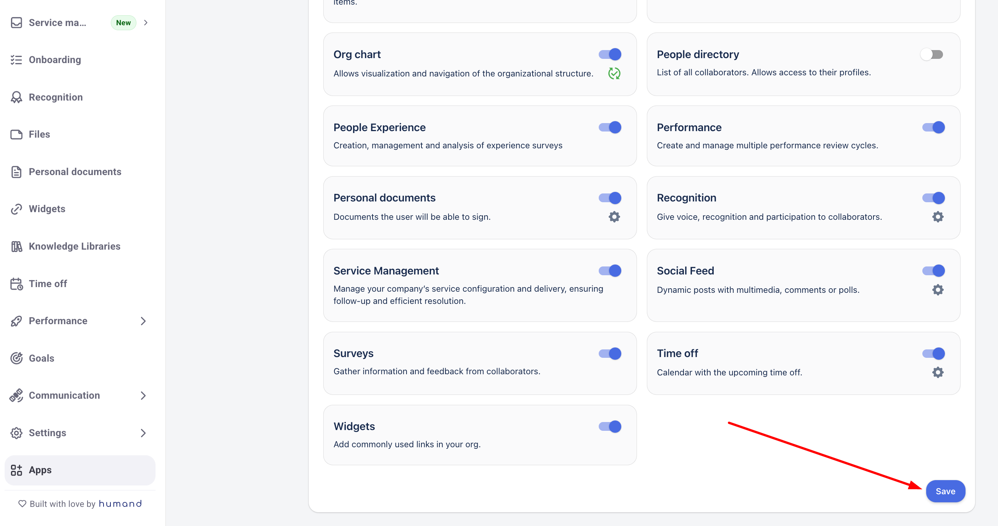This screenshot has width=998, height=526.
Task: Save the app settings
Action: [945, 491]
